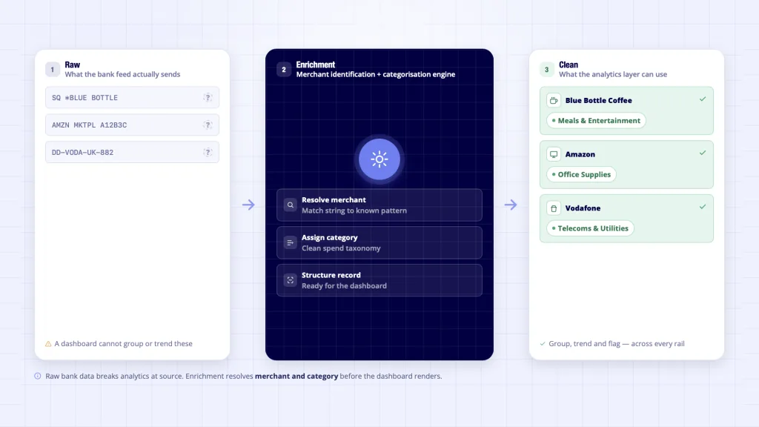Click 'Match string to known pattern' text

[354, 211]
